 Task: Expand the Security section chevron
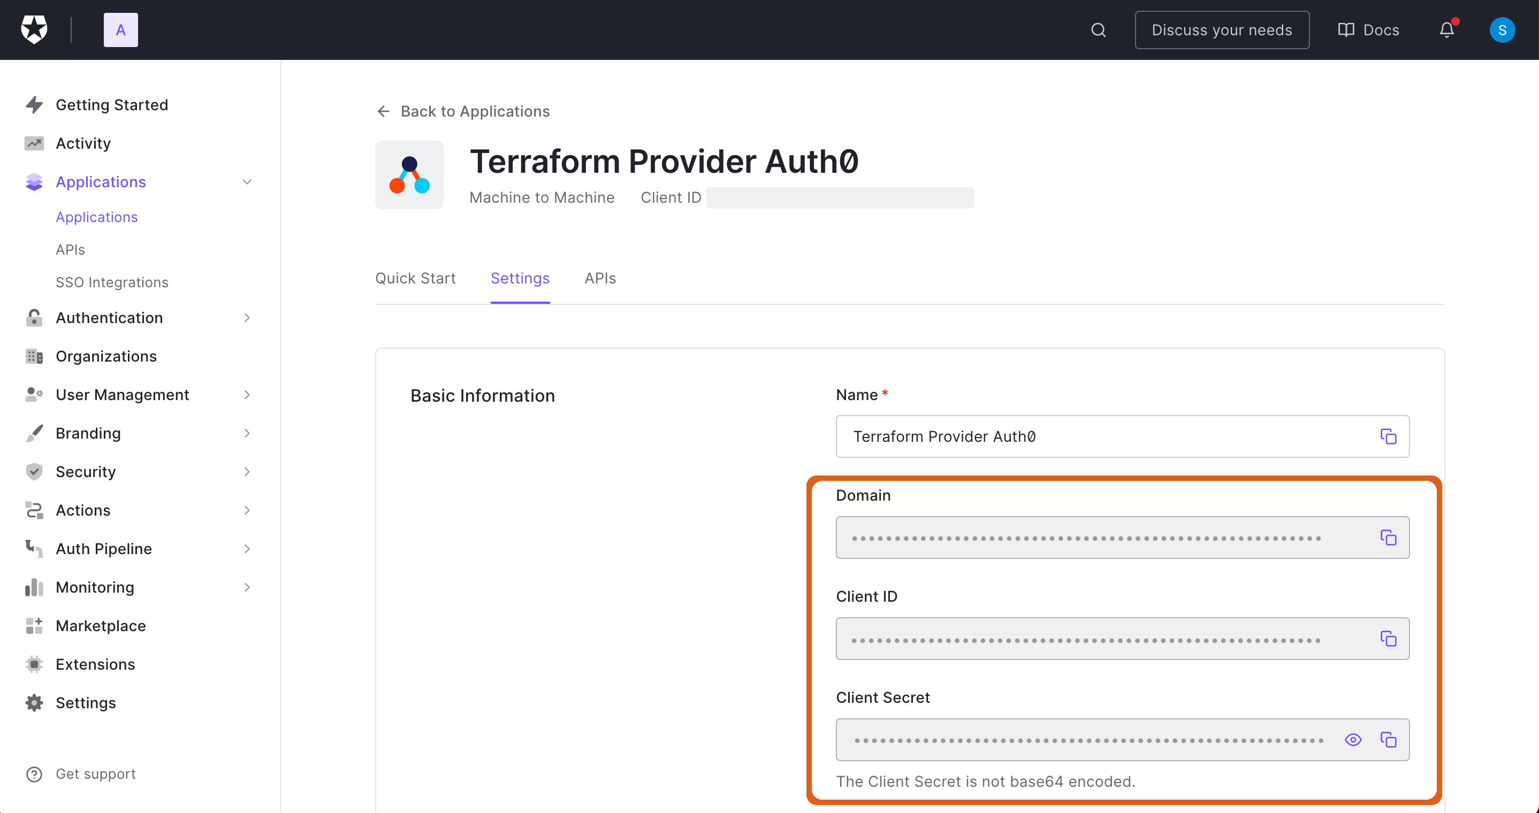point(247,472)
